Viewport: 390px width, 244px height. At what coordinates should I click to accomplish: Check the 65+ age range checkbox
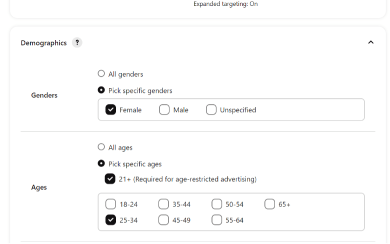point(270,204)
